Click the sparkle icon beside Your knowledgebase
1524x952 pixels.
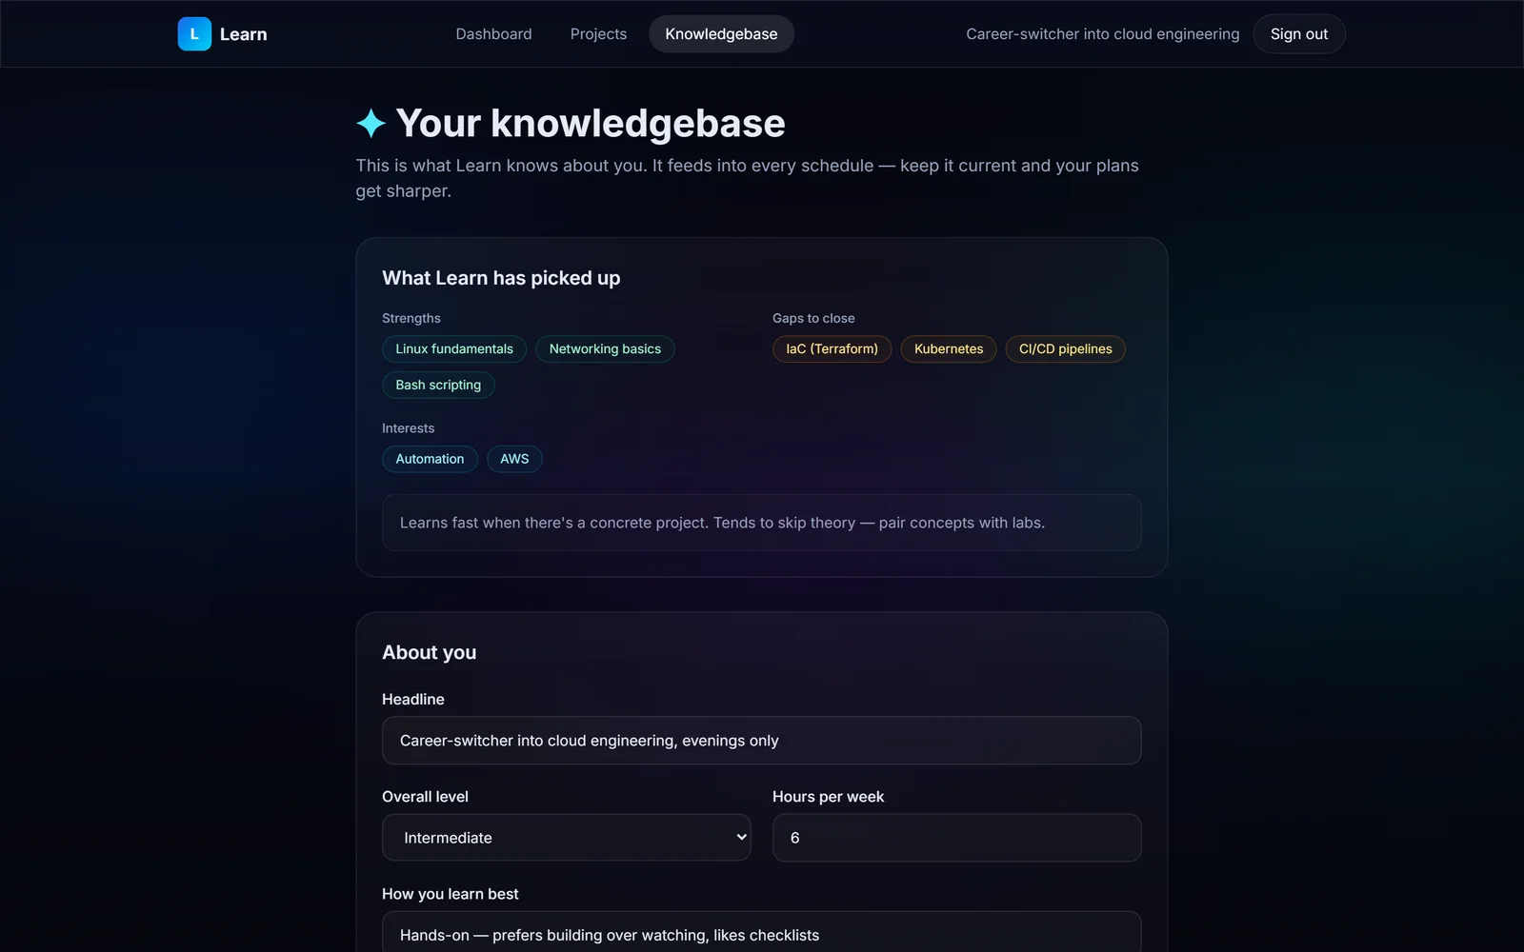click(x=371, y=124)
